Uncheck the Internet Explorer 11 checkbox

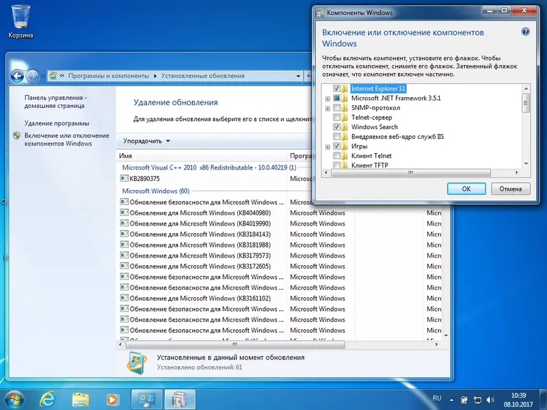click(336, 89)
